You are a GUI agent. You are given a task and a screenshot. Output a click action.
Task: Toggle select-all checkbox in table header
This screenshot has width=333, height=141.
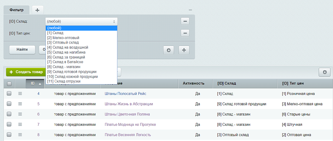[9, 83]
